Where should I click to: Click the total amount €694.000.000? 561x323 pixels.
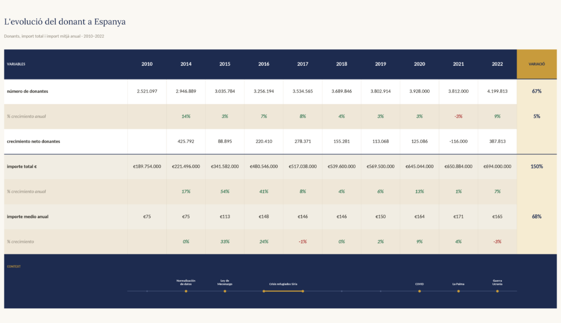click(497, 167)
